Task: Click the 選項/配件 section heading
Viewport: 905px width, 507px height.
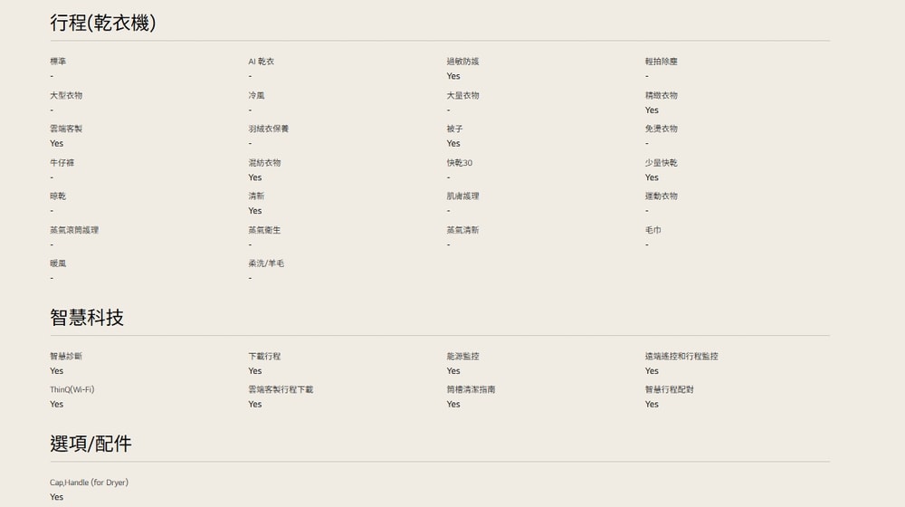Action: pyautogui.click(x=90, y=444)
